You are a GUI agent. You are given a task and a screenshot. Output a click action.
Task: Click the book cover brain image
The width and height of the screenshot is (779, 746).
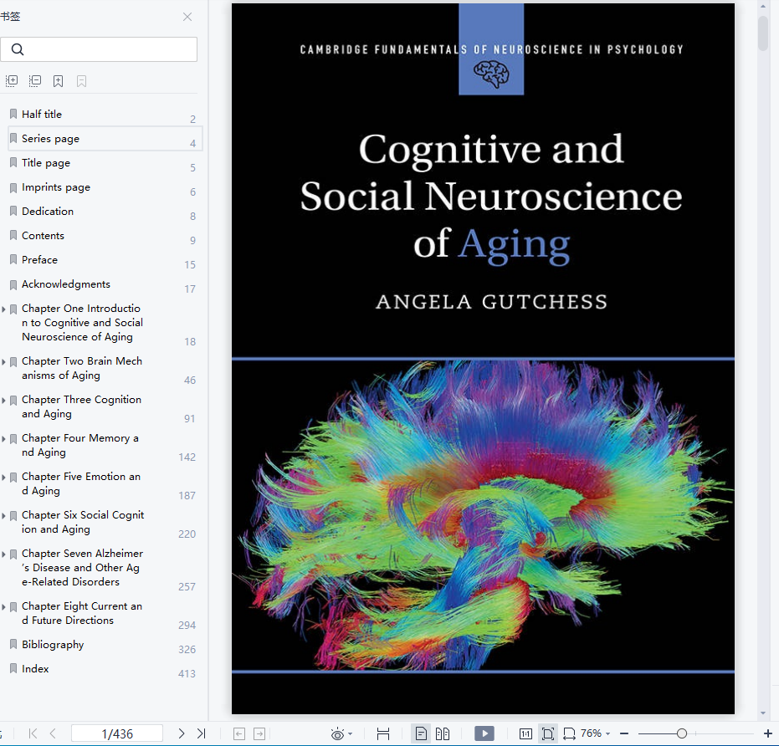[x=483, y=514]
